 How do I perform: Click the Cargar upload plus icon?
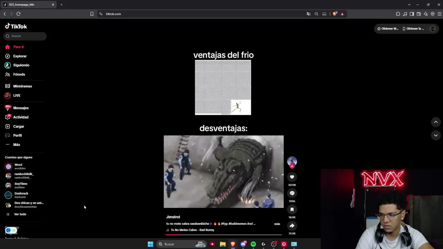coord(8,127)
